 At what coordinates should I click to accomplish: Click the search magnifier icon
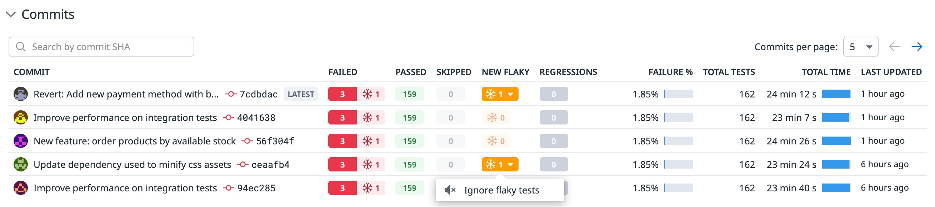tap(21, 47)
